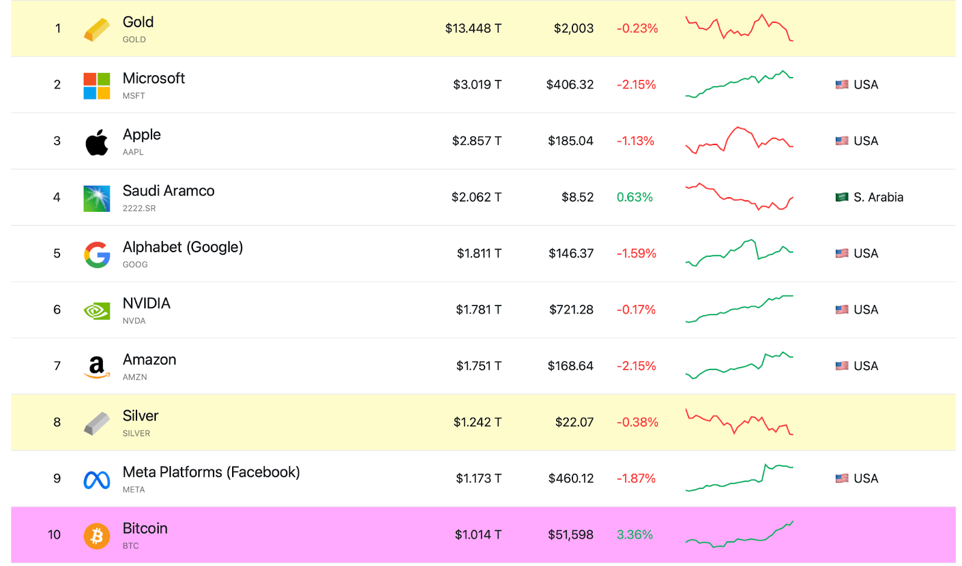The height and width of the screenshot is (566, 962).
Task: Select the $1.242 T market cap value
Action: (x=477, y=422)
